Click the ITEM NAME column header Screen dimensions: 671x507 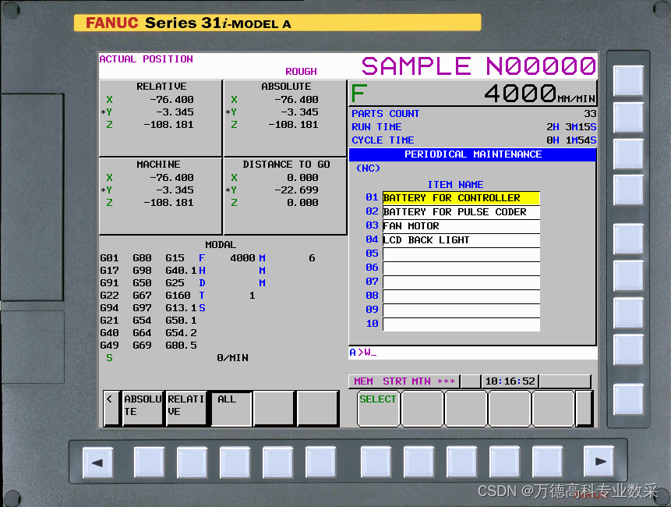point(455,185)
